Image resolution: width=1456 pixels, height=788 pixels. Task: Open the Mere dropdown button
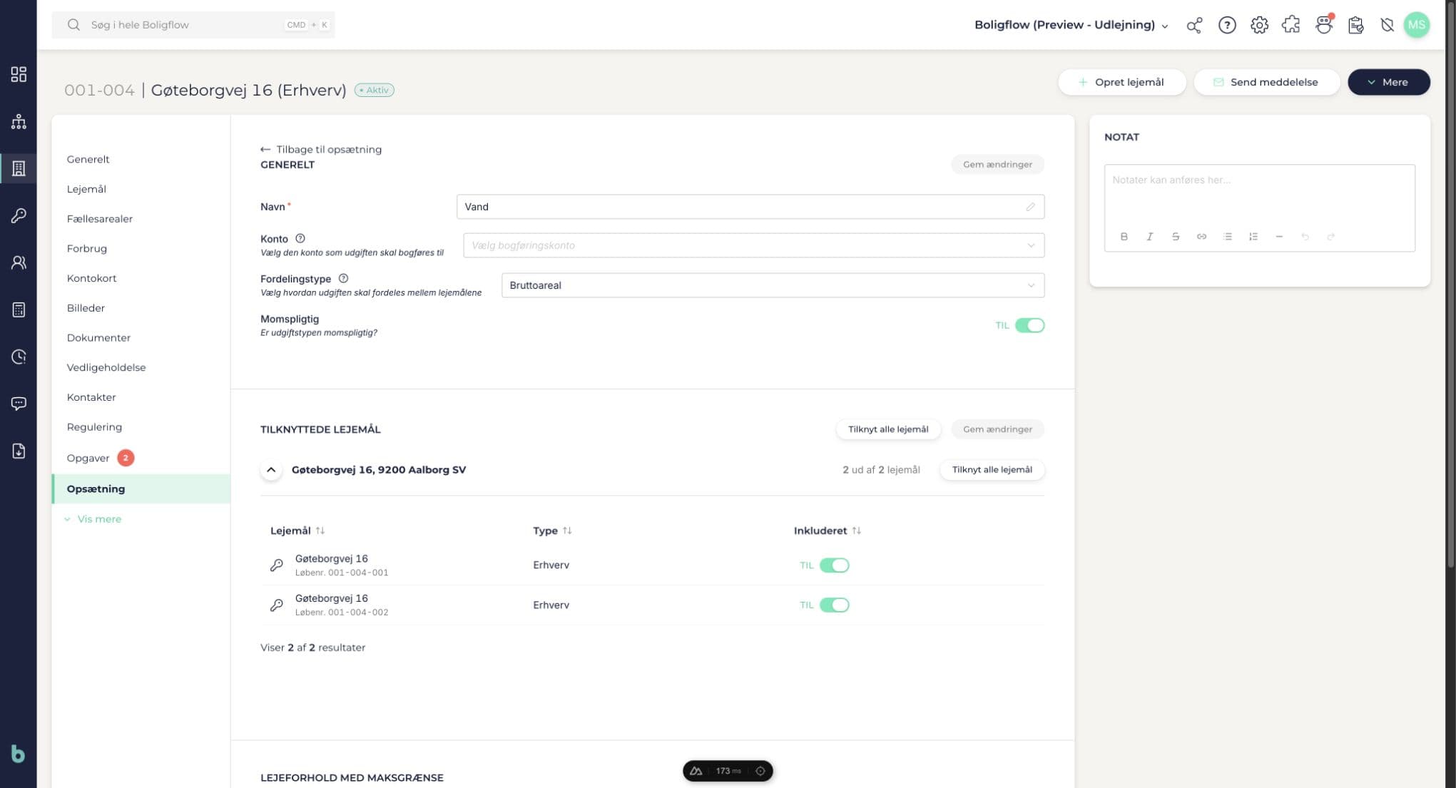[x=1388, y=82]
